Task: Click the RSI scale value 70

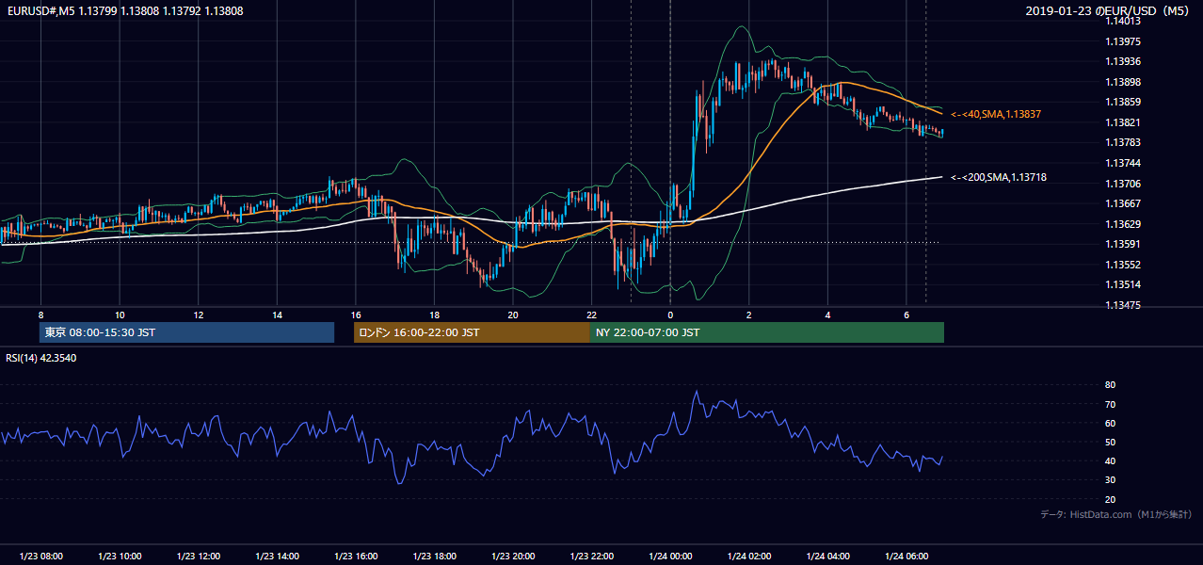Action: coord(1111,404)
